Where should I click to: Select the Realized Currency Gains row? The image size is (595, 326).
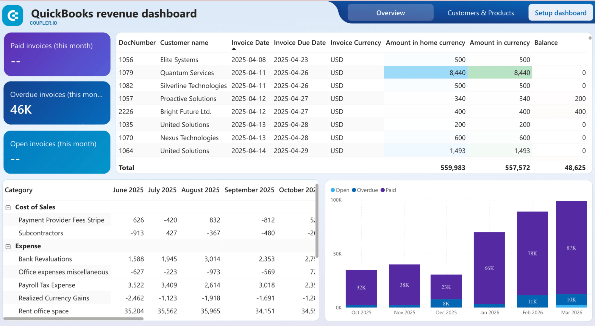pos(54,298)
